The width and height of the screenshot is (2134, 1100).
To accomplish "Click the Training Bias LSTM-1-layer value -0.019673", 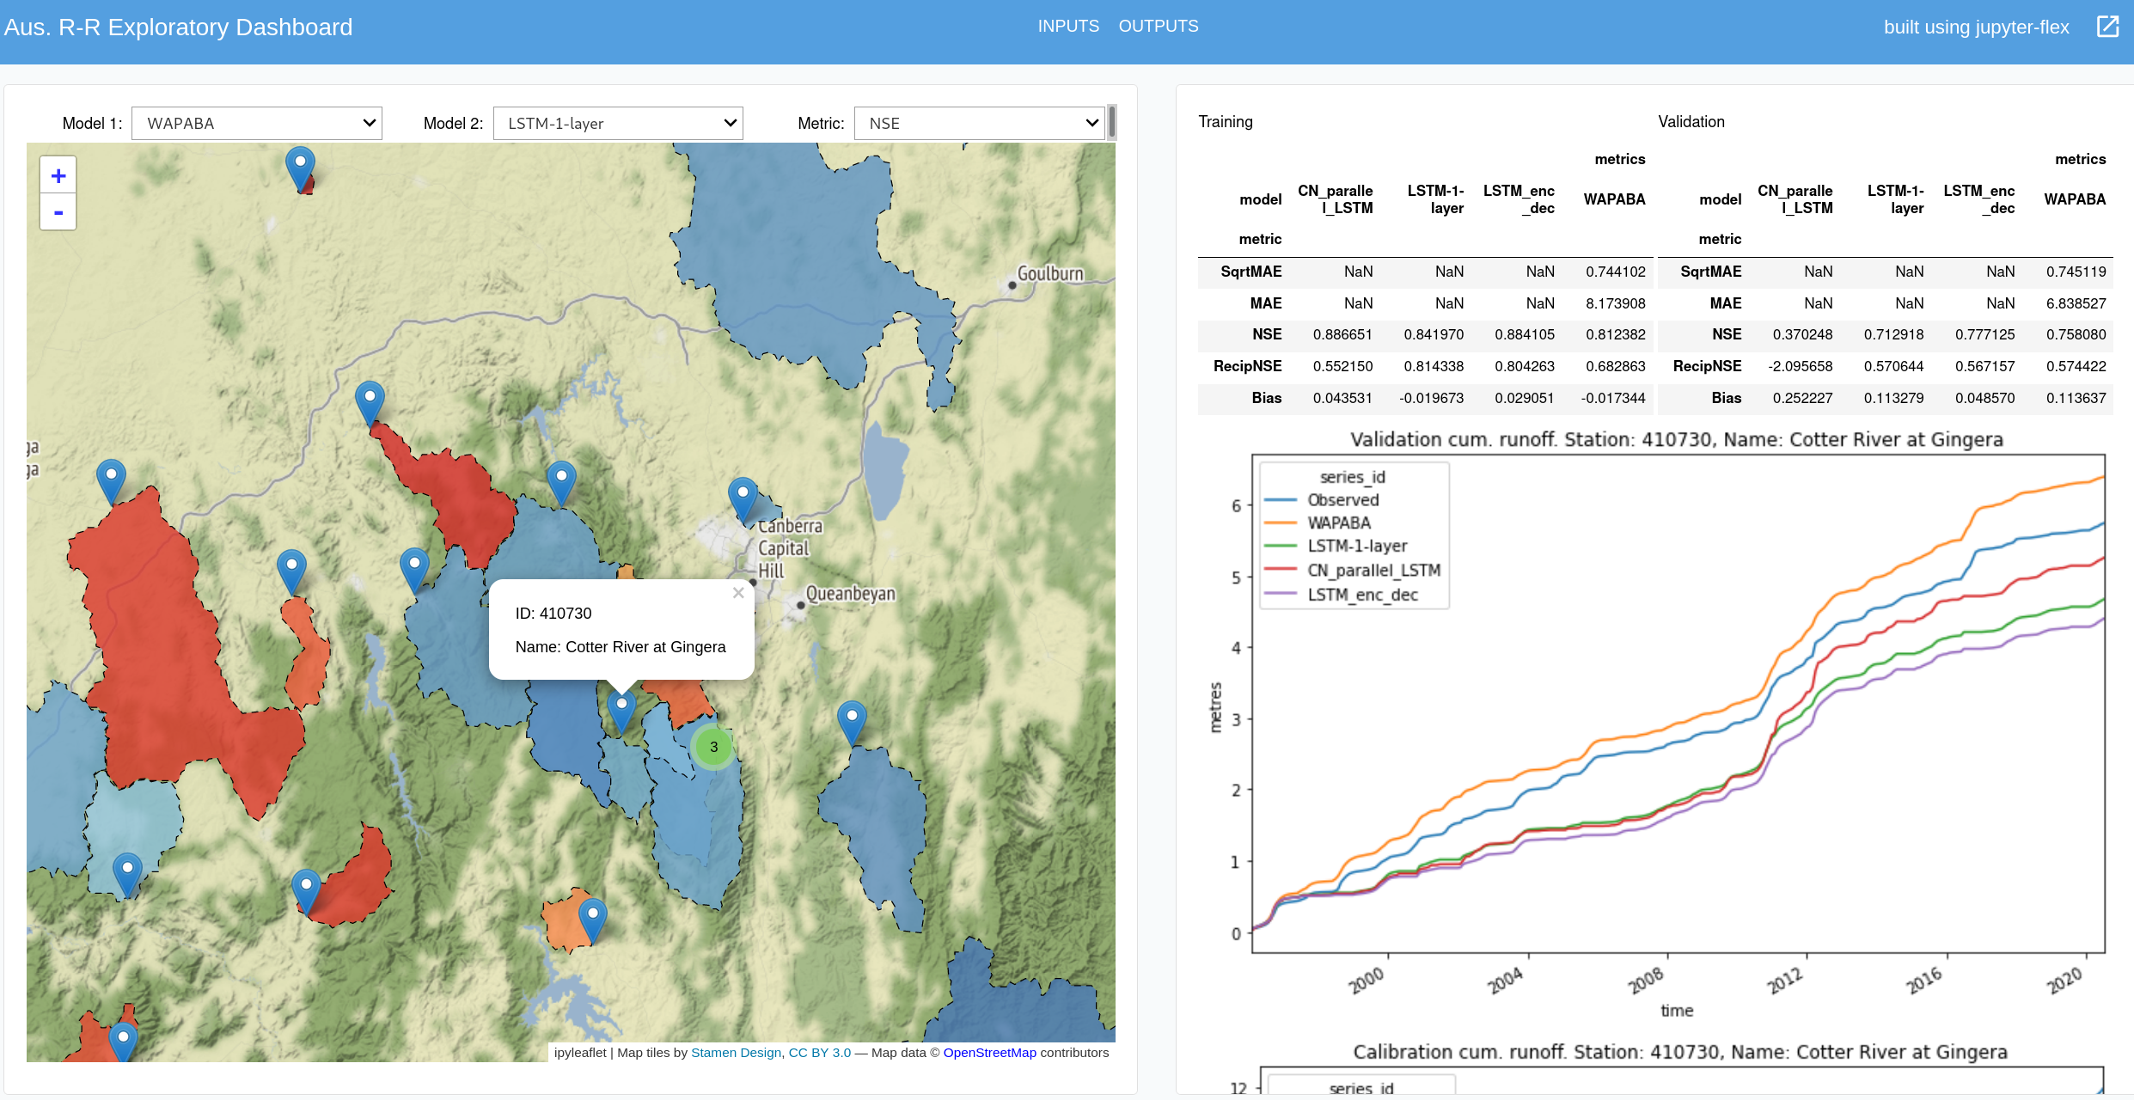I will point(1431,398).
